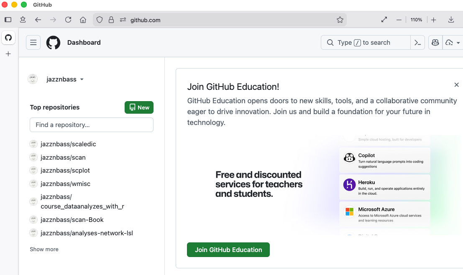
Task: Click the browser reload icon
Action: (x=68, y=20)
